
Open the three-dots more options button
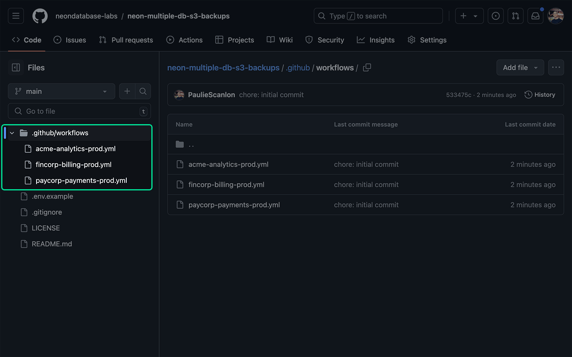pos(556,67)
